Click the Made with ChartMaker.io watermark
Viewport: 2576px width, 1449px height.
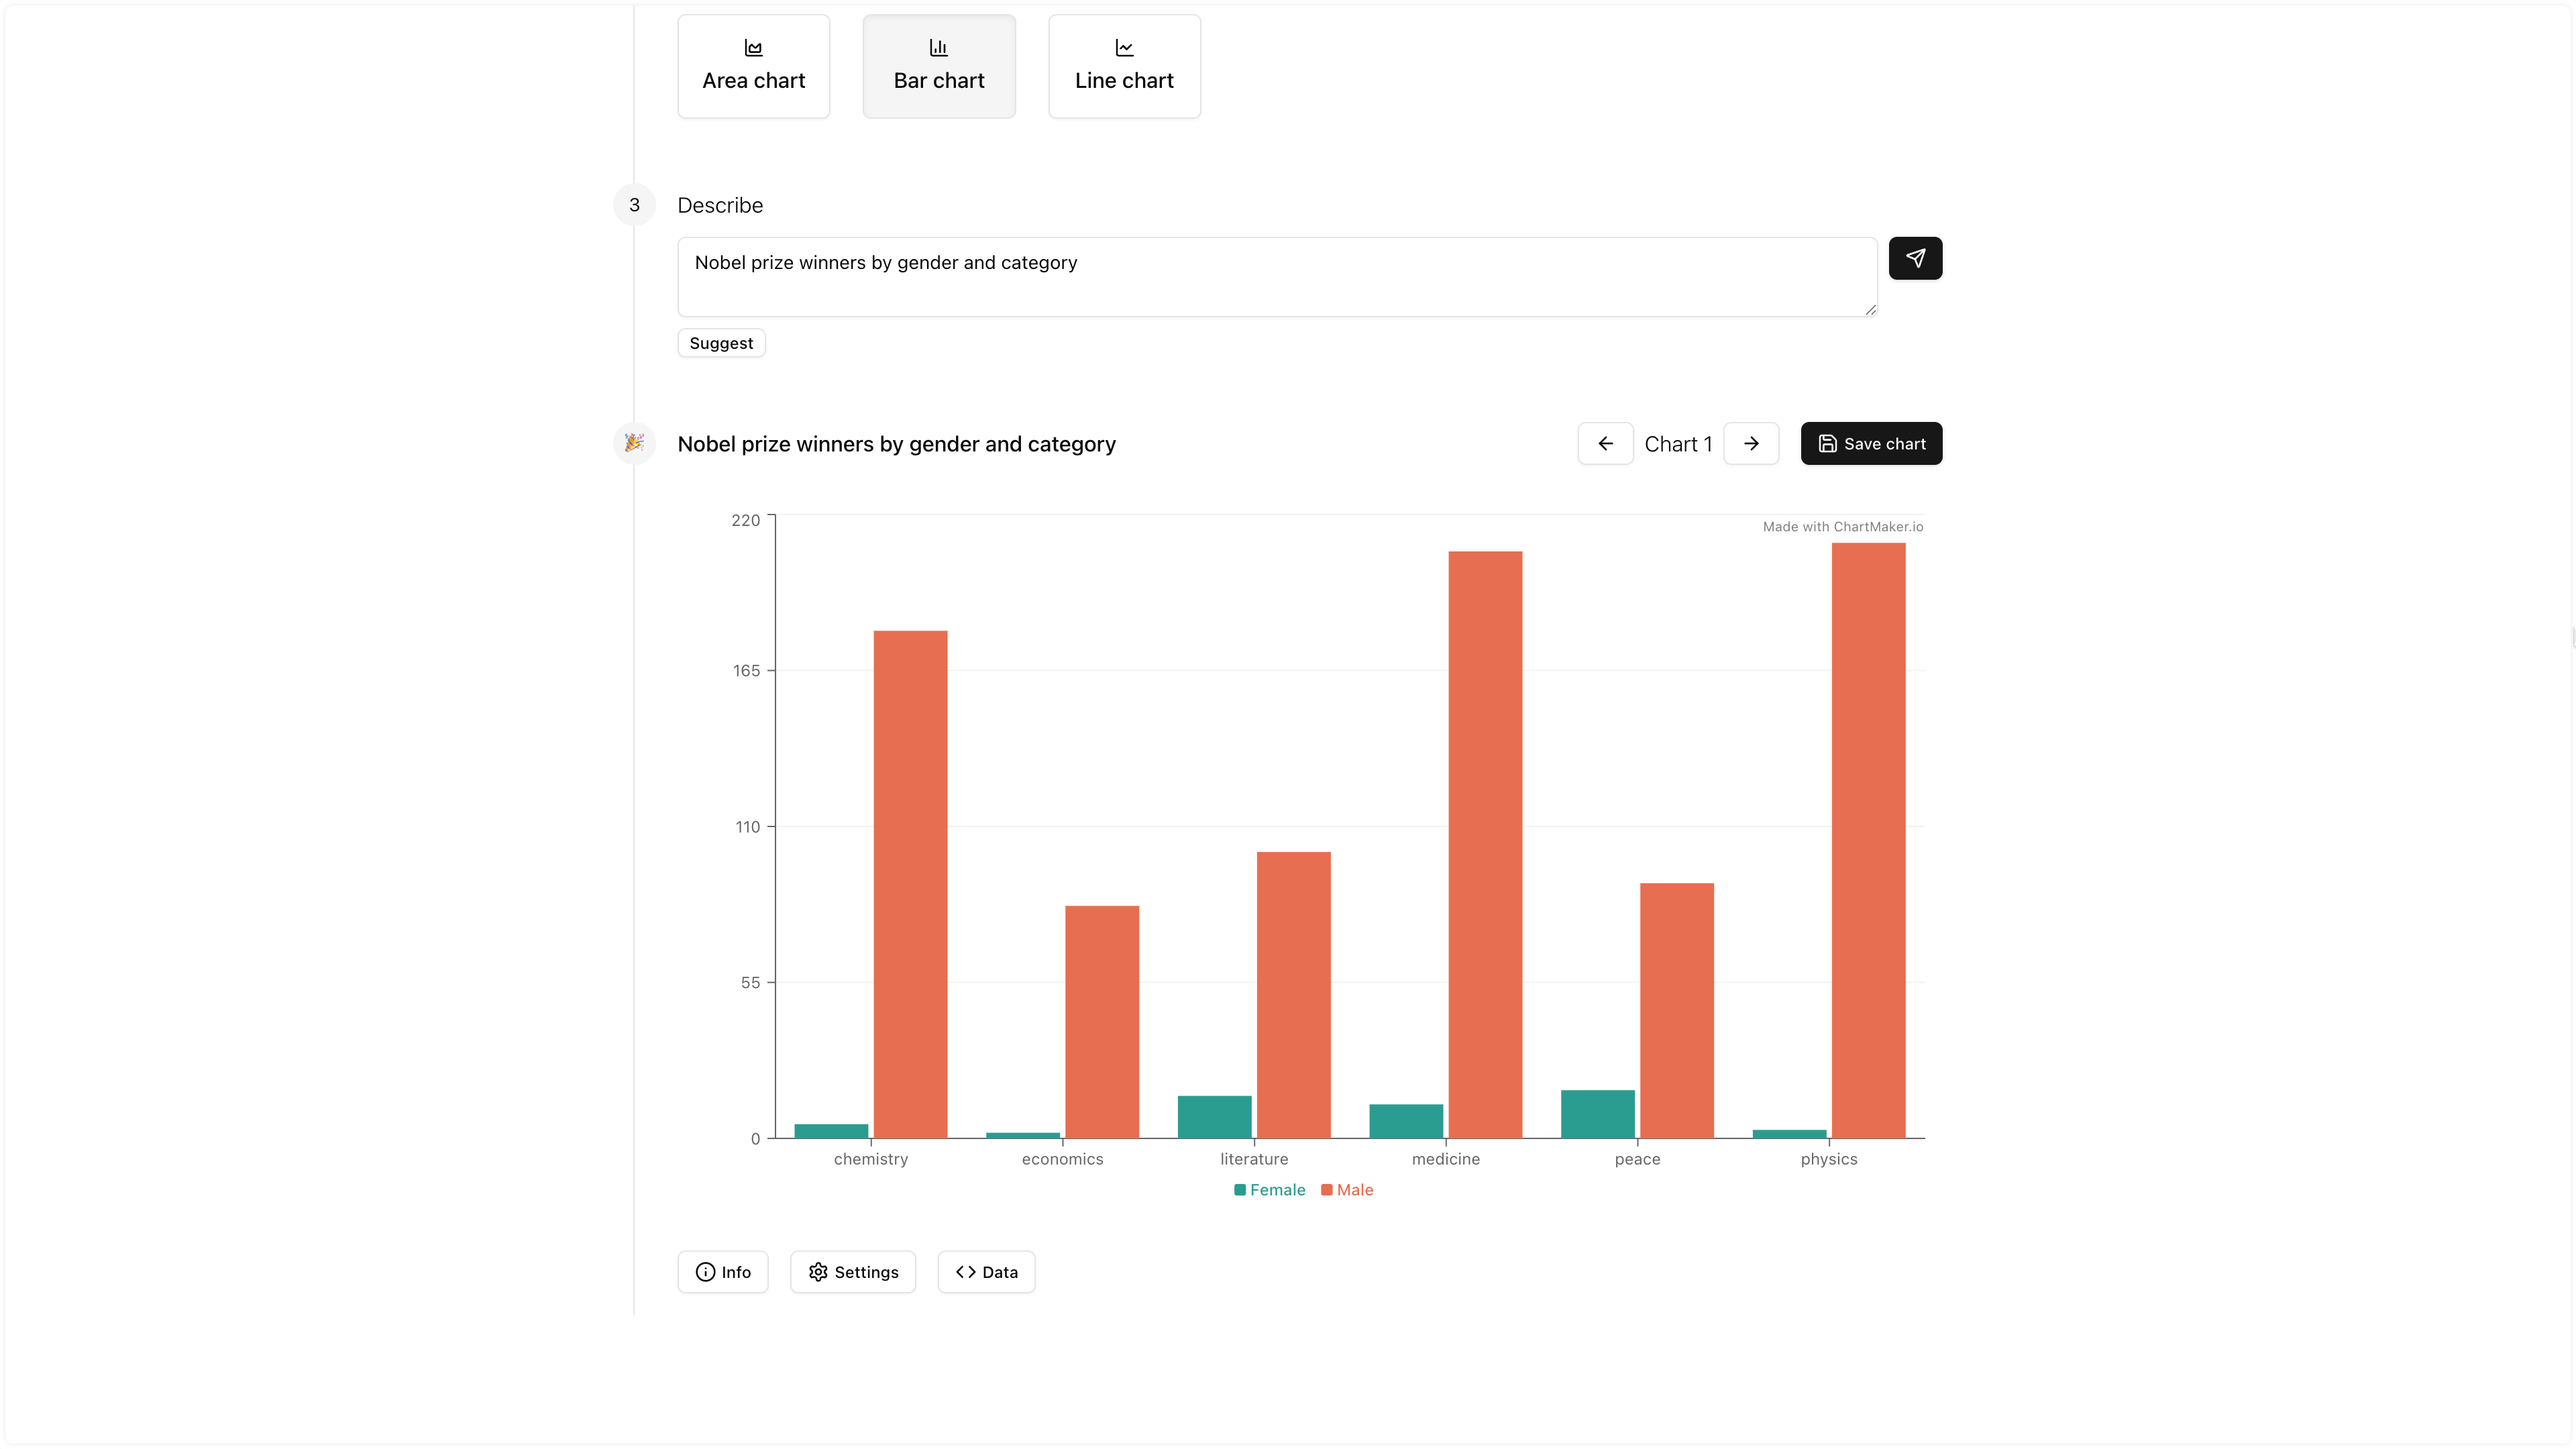coord(1842,527)
